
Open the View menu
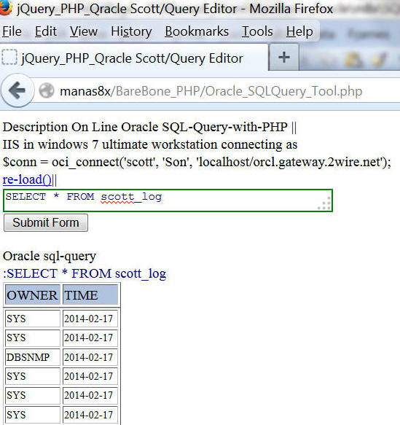click(84, 31)
